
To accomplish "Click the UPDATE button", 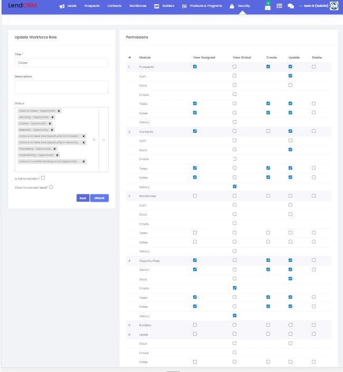I will point(99,198).
